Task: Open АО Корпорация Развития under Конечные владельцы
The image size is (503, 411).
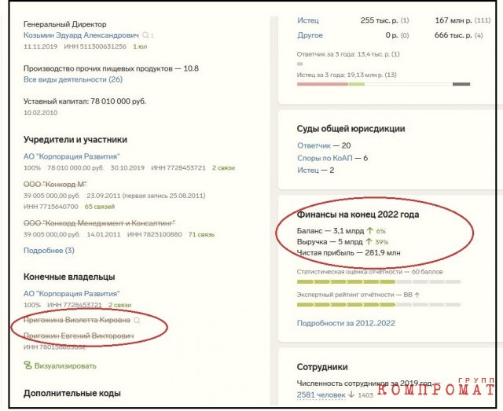Action: (x=72, y=294)
